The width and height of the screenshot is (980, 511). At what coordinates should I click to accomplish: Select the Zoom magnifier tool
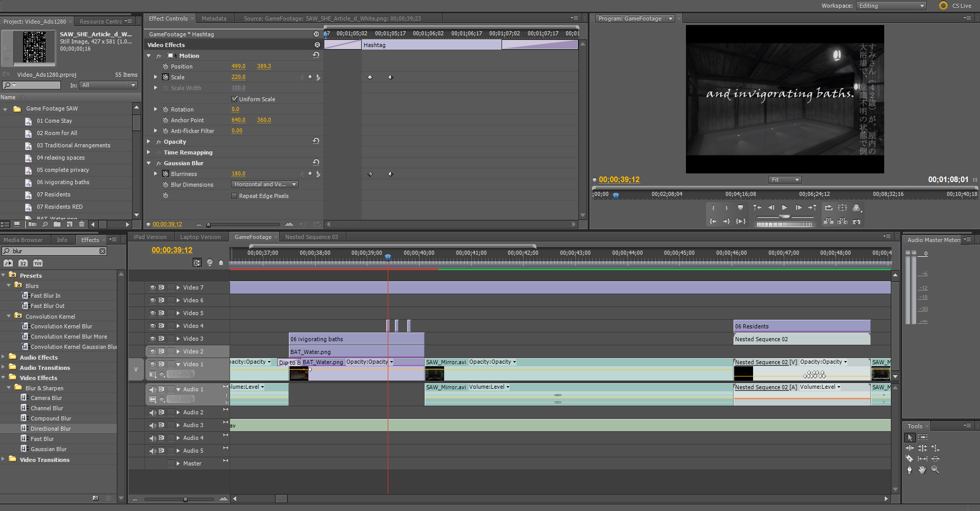935,470
